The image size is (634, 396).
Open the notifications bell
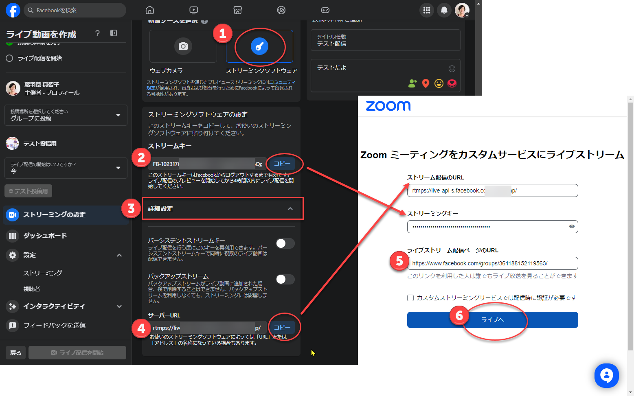[444, 10]
